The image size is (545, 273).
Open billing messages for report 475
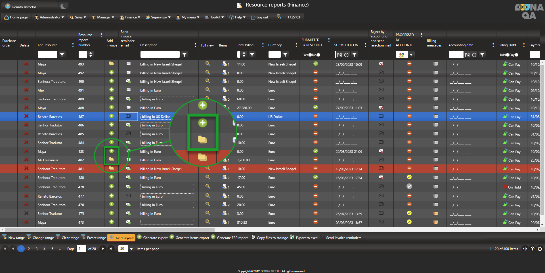pyautogui.click(x=435, y=213)
